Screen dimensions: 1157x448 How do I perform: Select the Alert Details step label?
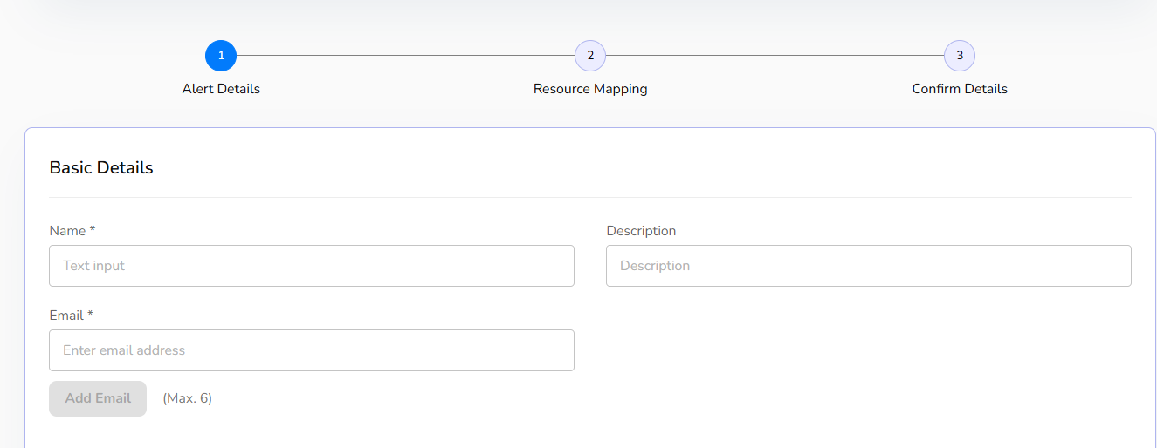[221, 89]
